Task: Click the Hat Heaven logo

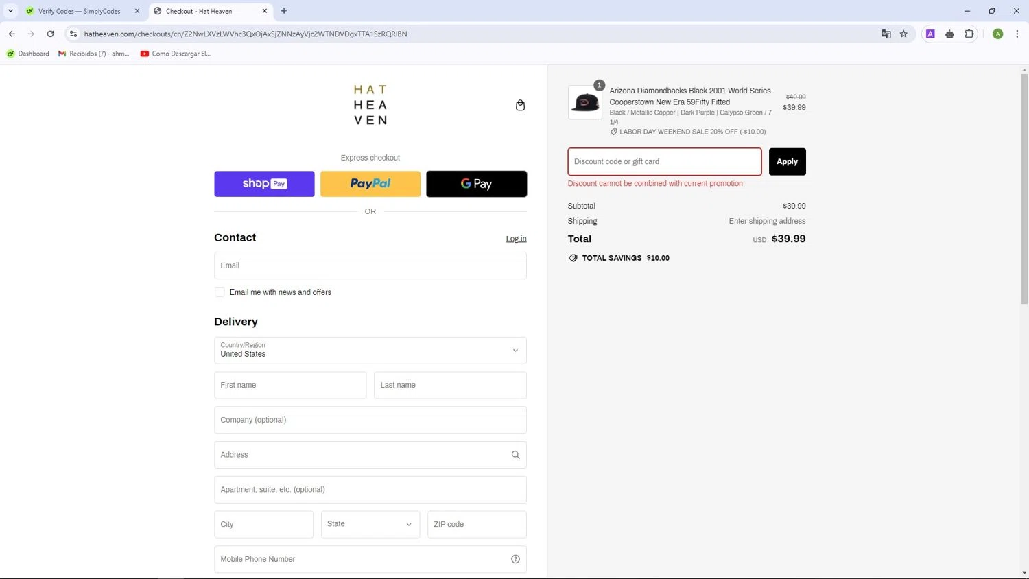Action: (370, 104)
